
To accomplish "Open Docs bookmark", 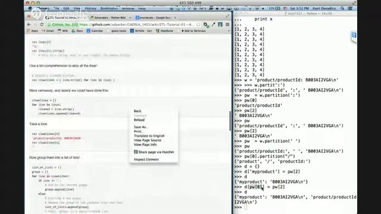I will (77, 31).
